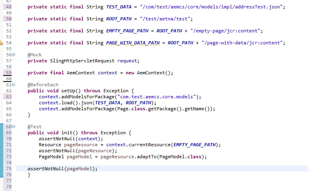328x191 pixels.
Task: Click getPackage() call on line 65
Action: 165,109
